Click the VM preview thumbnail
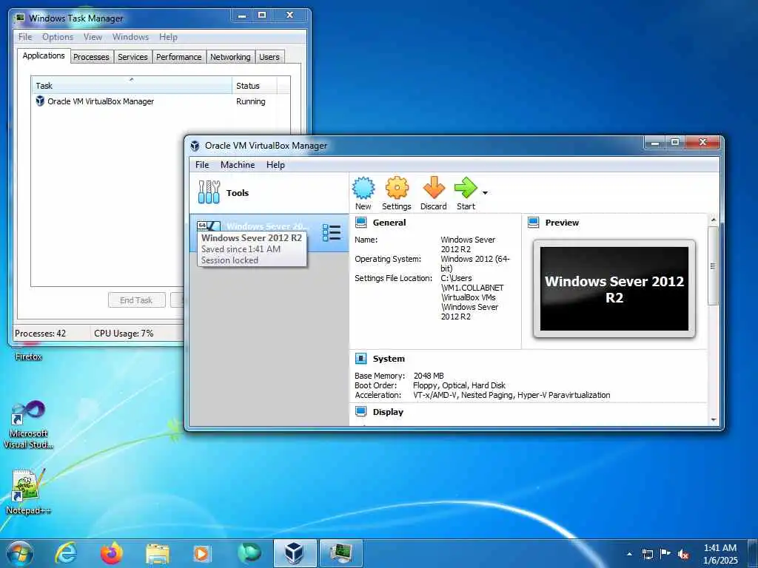758x568 pixels. pos(614,289)
